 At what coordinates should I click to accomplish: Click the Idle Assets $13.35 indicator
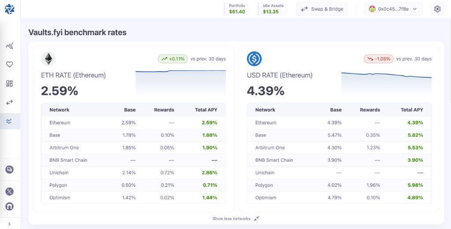coord(273,9)
